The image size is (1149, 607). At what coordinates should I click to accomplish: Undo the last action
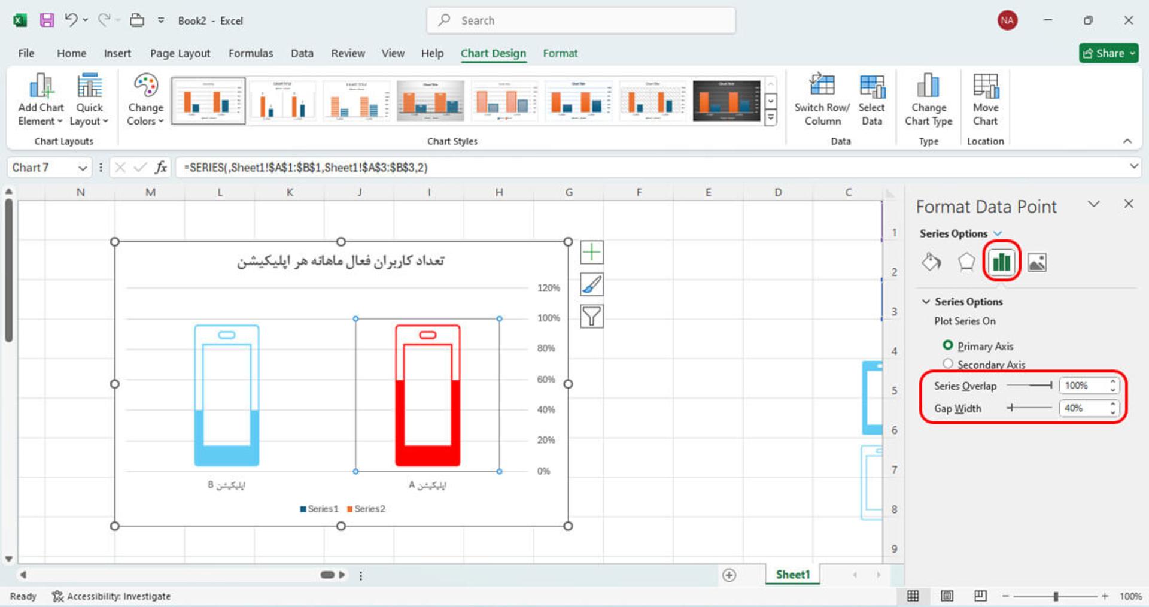click(x=71, y=20)
